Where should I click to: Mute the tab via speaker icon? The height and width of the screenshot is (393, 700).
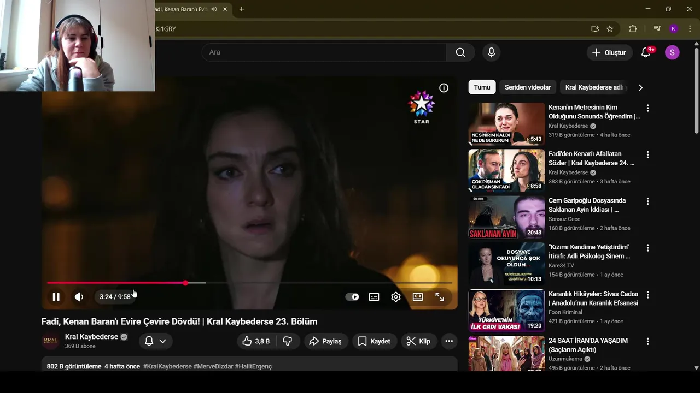tap(214, 9)
